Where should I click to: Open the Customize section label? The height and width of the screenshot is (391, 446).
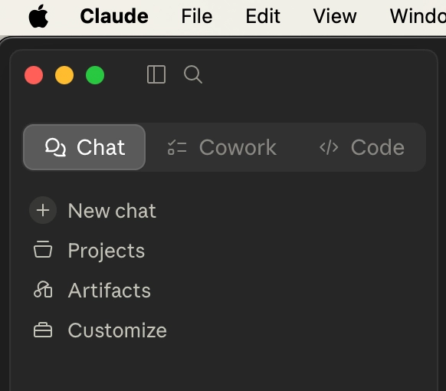coord(117,330)
